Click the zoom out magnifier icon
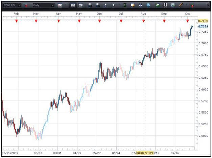 (98, 5)
